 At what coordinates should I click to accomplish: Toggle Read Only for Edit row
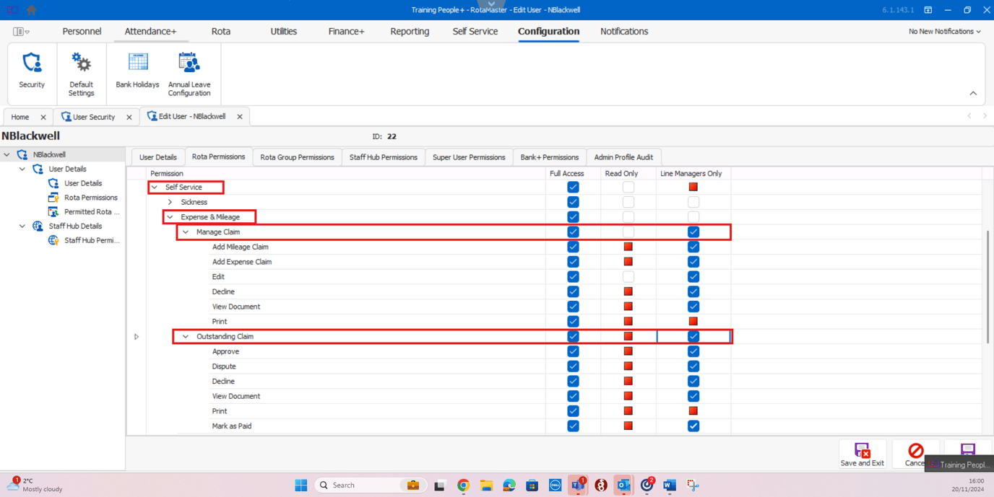click(628, 277)
